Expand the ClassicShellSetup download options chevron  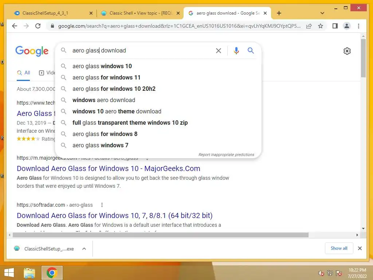84,249
